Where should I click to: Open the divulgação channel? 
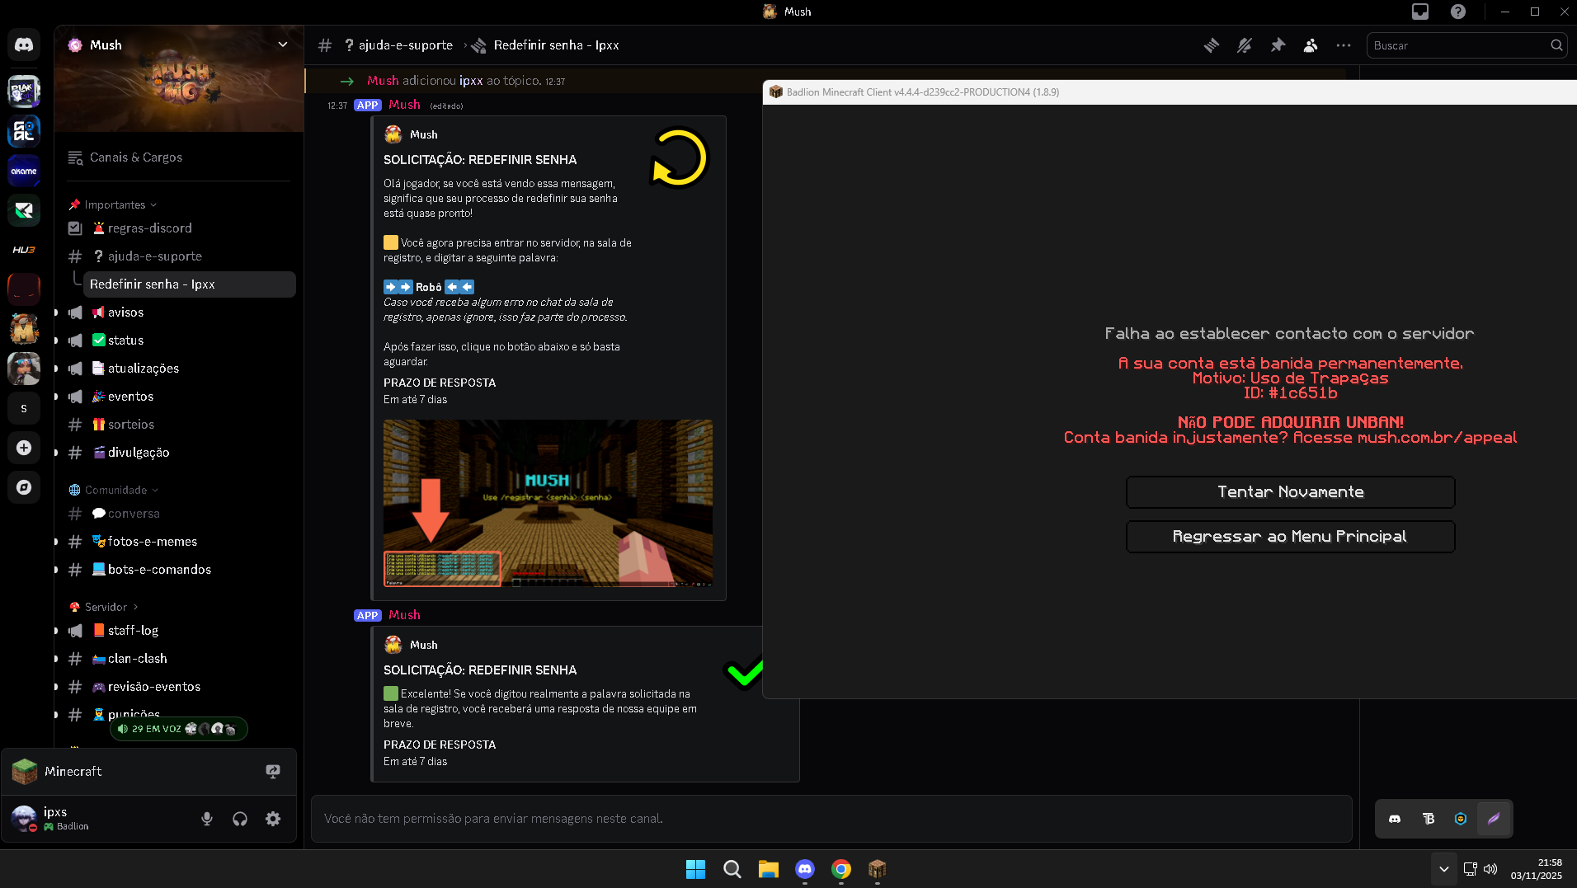tap(177, 453)
